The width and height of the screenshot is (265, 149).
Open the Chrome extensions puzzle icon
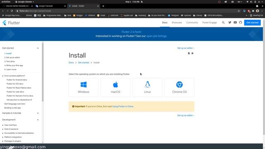pos(253,11)
